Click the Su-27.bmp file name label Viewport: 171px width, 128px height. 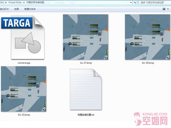(x=86, y=63)
